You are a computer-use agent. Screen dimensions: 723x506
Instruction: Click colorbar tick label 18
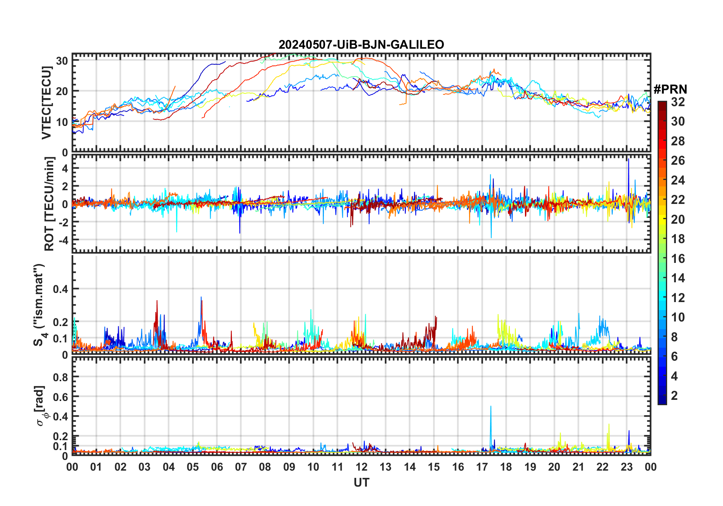pos(678,239)
